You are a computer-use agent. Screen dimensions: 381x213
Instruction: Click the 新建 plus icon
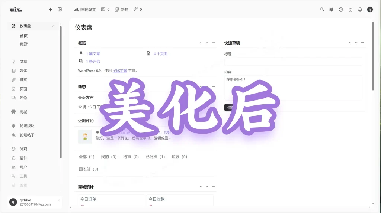(116, 9)
